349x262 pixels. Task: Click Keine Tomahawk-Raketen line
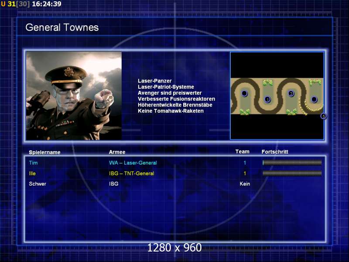pyautogui.click(x=171, y=111)
